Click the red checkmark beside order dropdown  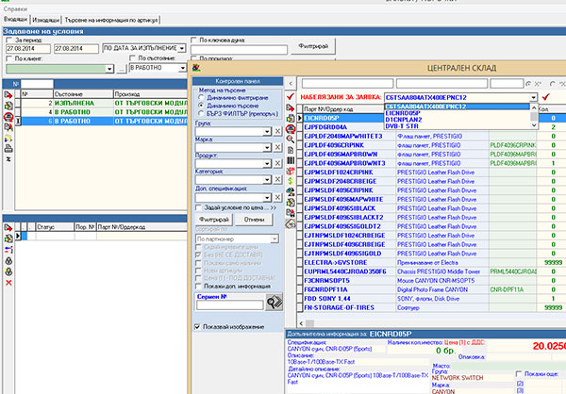545,97
